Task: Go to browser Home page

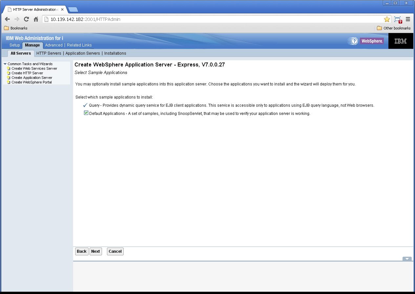Action: pos(36,19)
